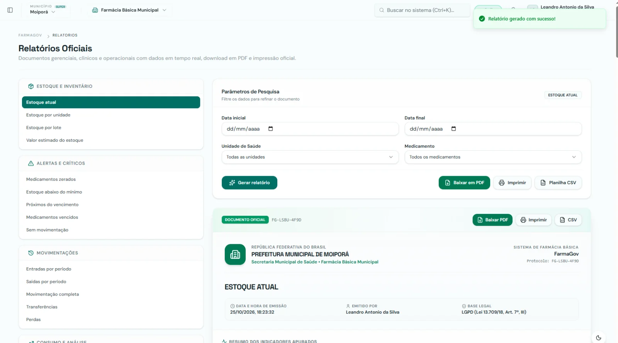
Task: Click Leandro Antonio da Silva profile name
Action: (567, 7)
